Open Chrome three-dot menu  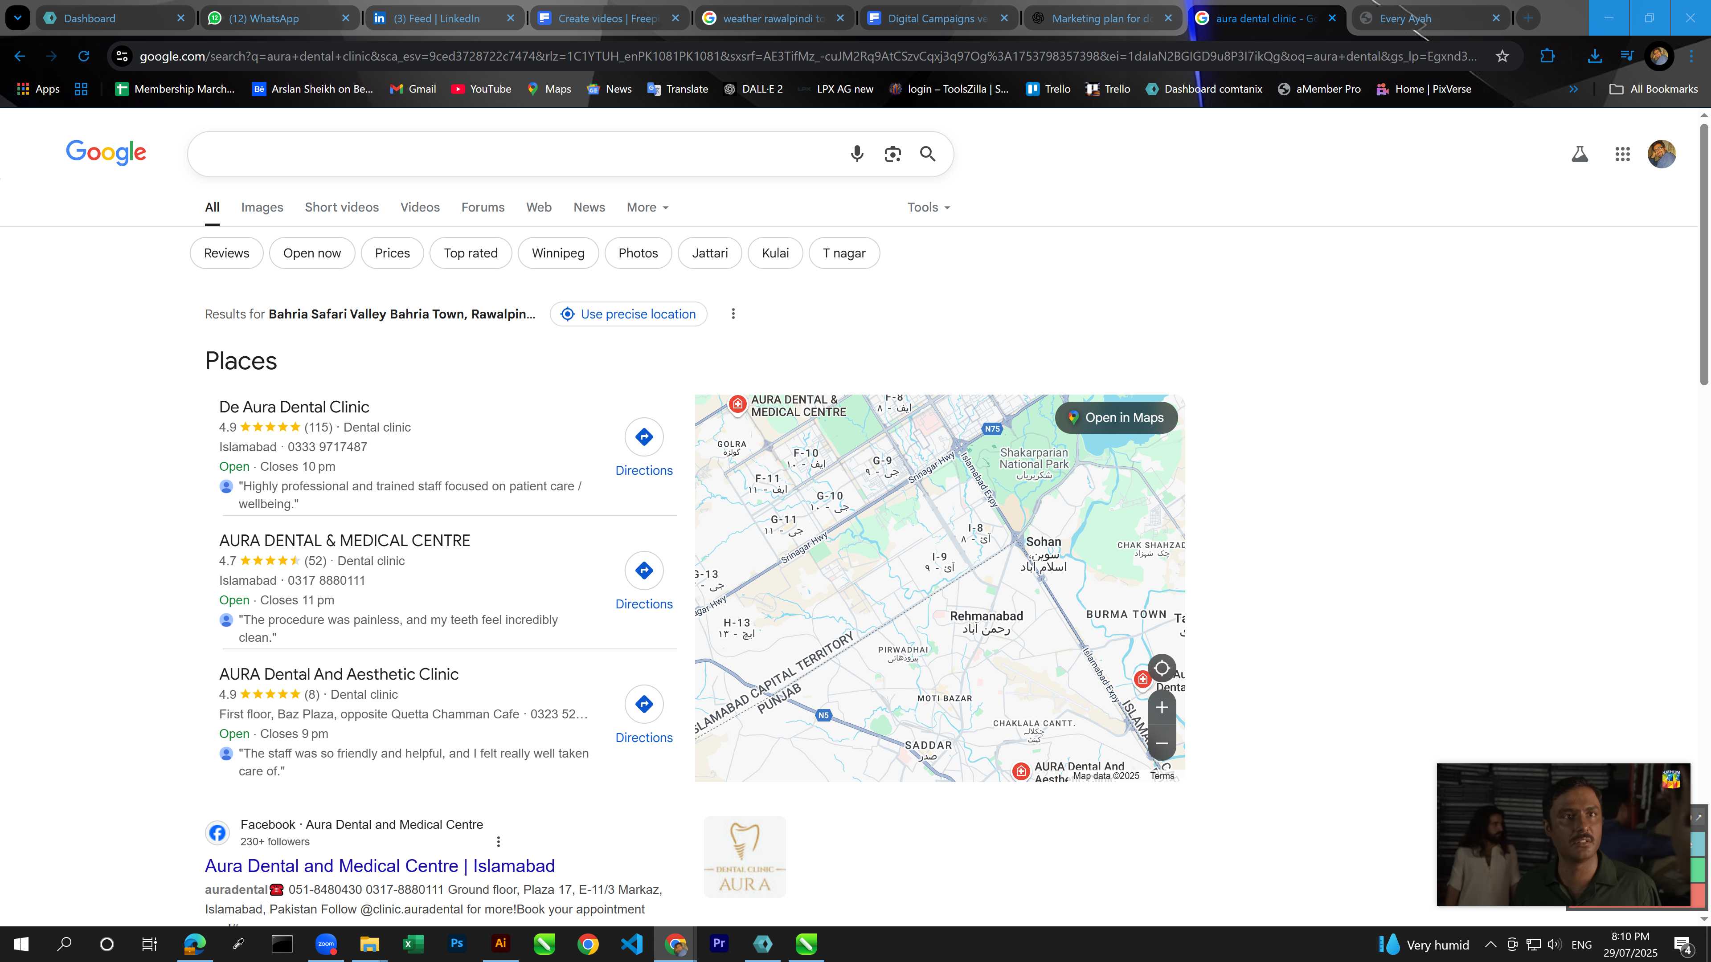click(1691, 57)
